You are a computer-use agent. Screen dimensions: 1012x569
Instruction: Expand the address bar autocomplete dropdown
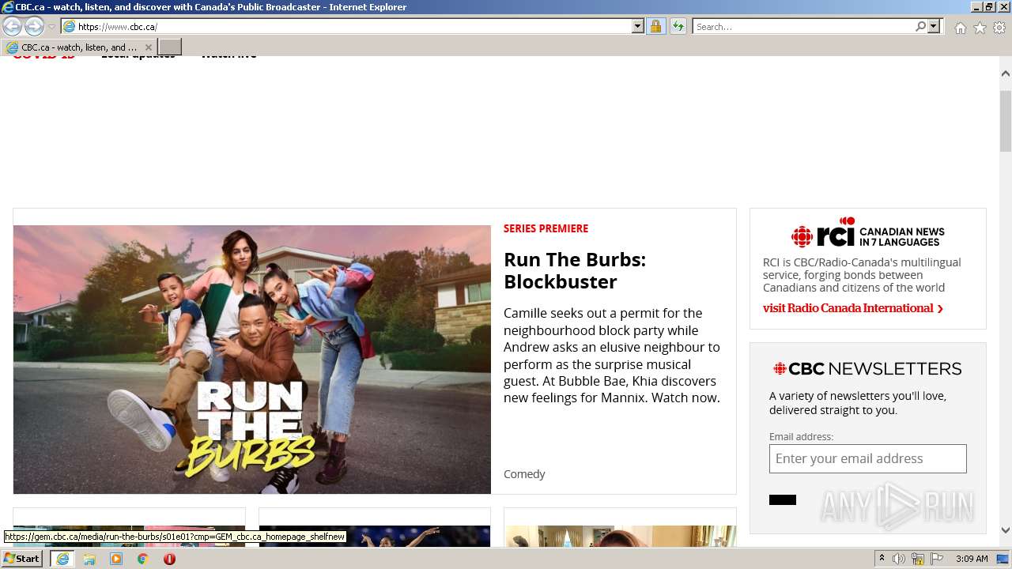[x=638, y=26]
